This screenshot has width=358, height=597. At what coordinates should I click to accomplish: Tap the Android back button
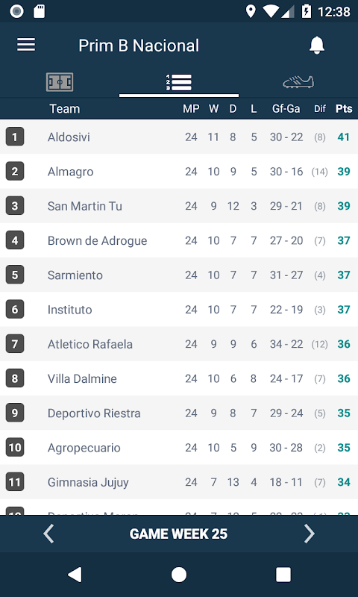[x=75, y=574]
